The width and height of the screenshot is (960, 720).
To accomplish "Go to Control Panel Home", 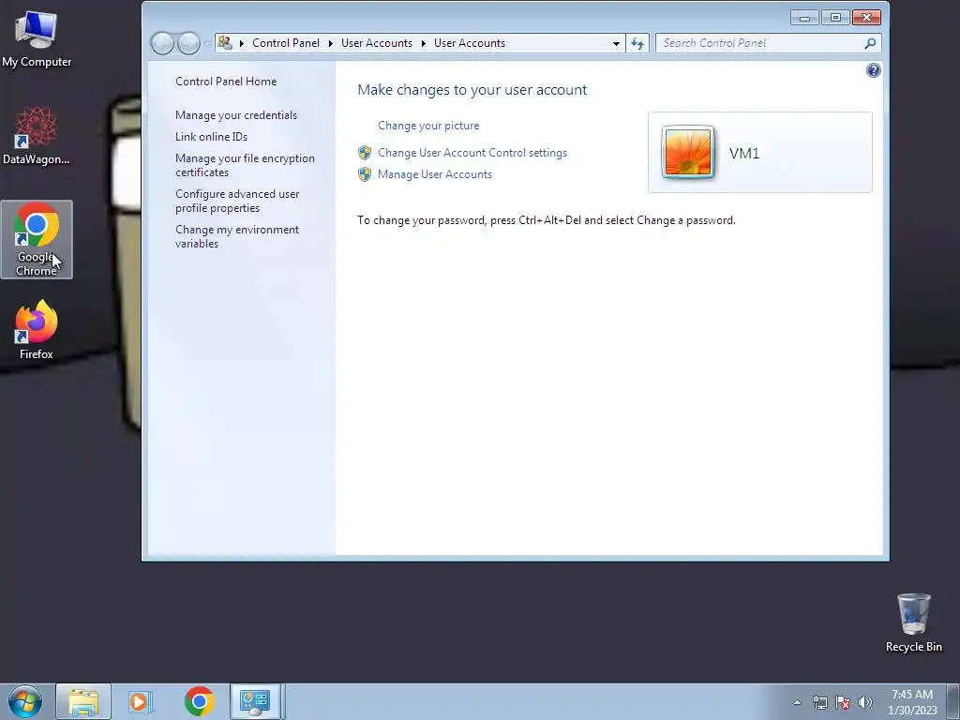I will tap(226, 82).
